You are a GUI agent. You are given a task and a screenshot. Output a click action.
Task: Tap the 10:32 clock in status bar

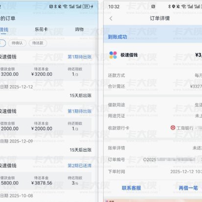114,7
